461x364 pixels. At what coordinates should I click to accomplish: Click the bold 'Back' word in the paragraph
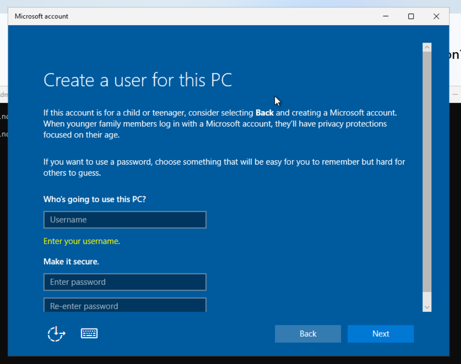(265, 113)
